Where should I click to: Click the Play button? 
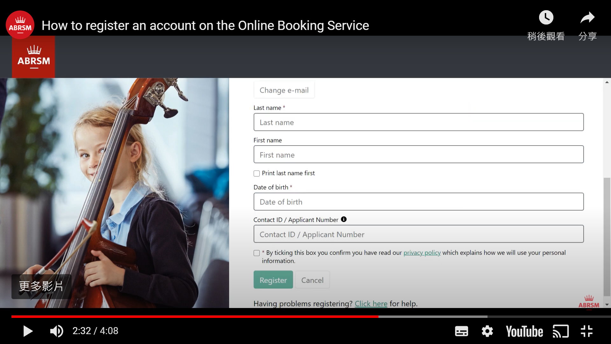[28, 331]
